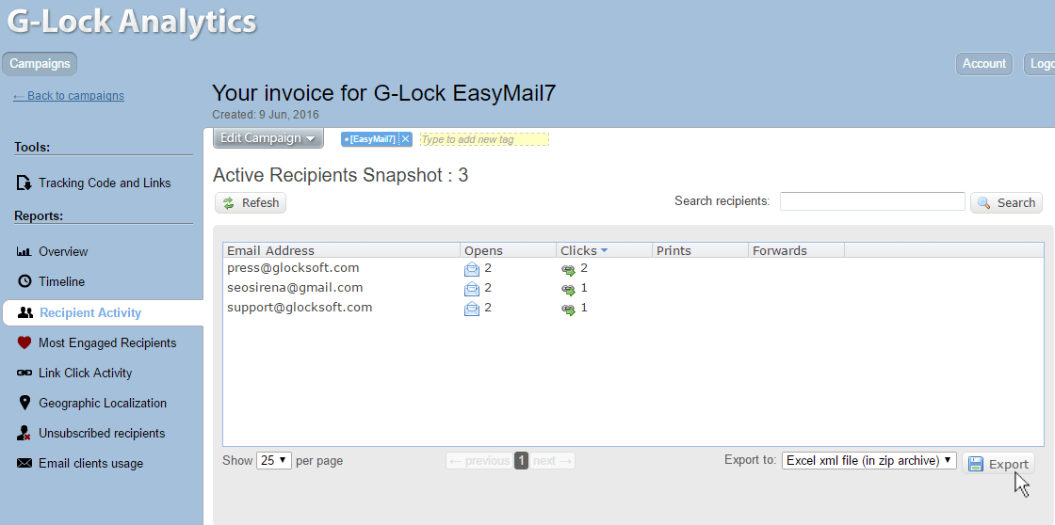Click opens envelope icon for press@glocksoft.com
The height and width of the screenshot is (525, 1055).
(x=472, y=270)
